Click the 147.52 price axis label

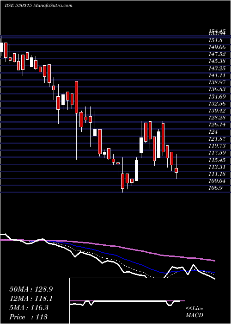tap(217, 54)
